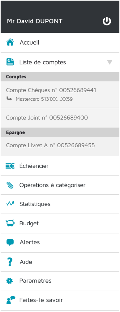Click the paperclip icon for Opérations à catégoriser
Viewport: 120px width, 312px height.
click(x=10, y=185)
